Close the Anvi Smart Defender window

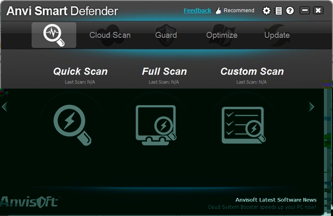click(x=318, y=10)
